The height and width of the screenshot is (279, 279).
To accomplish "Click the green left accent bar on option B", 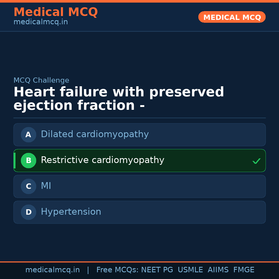I will (14, 160).
